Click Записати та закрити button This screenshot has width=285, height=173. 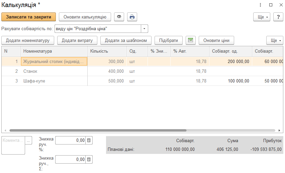[x=28, y=17]
